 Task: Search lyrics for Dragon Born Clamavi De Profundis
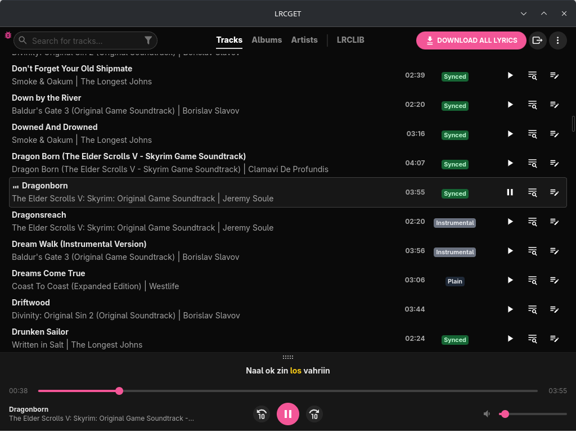pyautogui.click(x=532, y=163)
